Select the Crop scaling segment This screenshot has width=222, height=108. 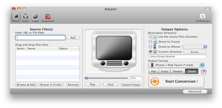click(164, 72)
